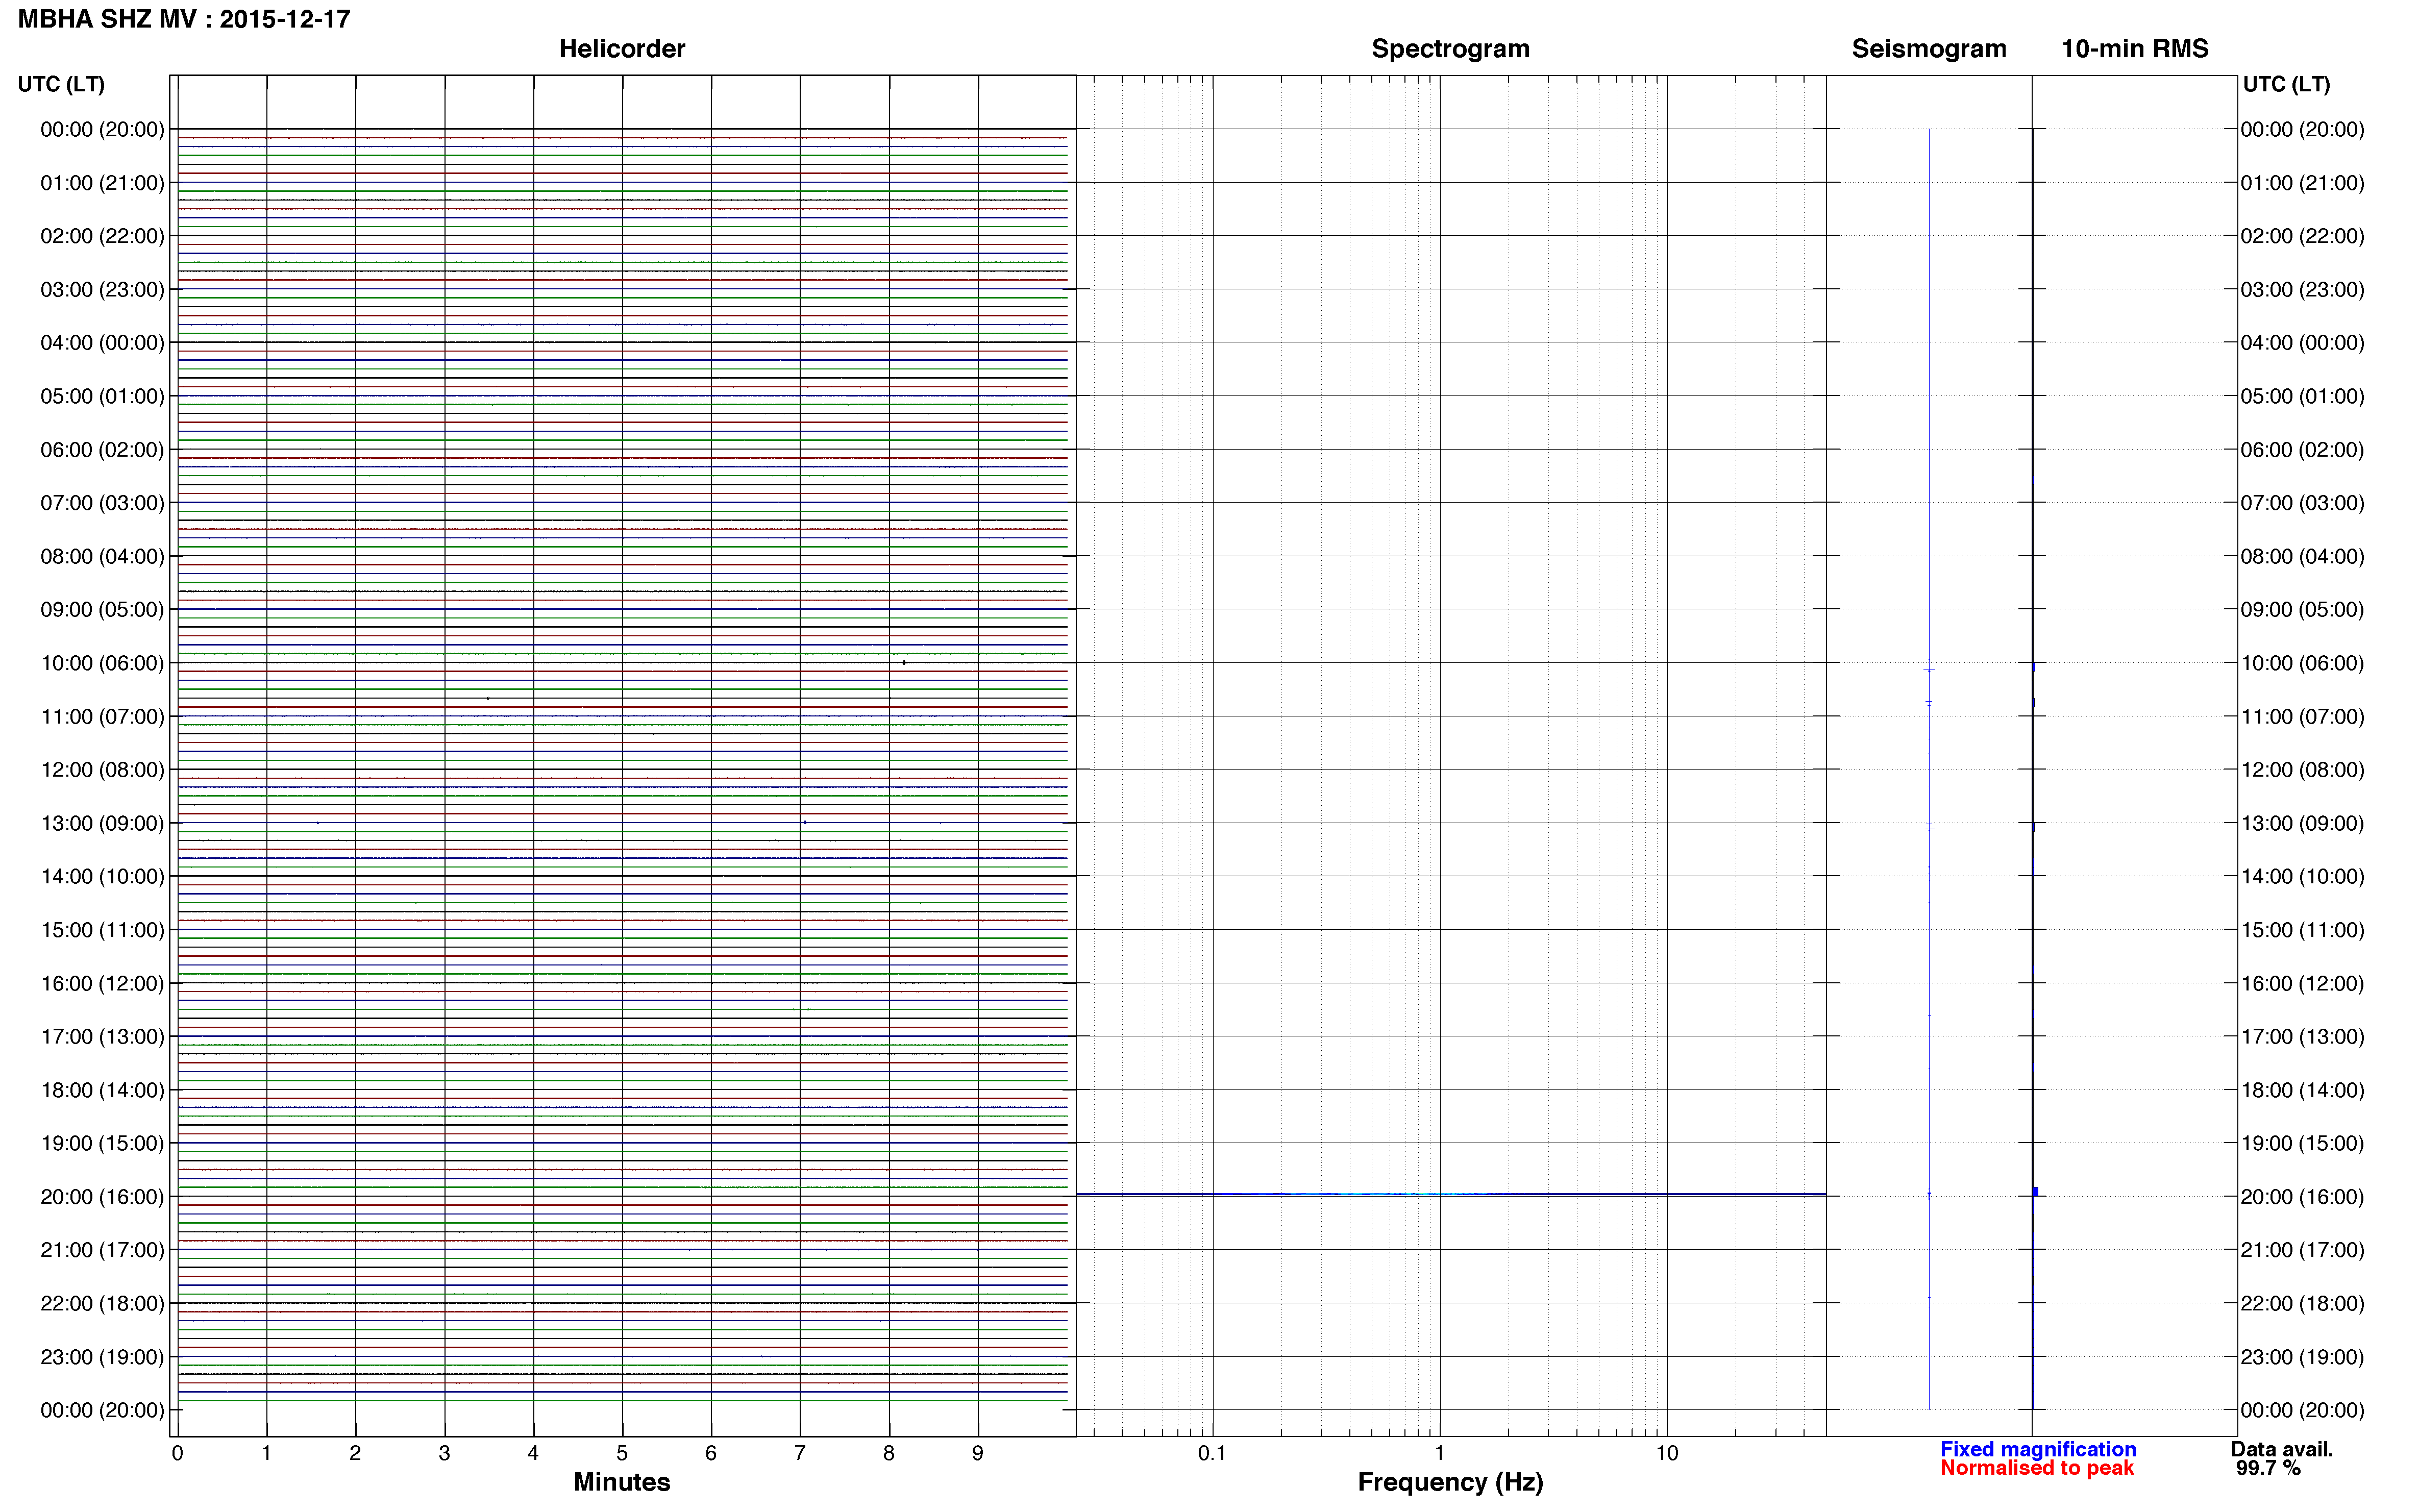Click left-axis time label '15:00 (11:00)'

[x=102, y=930]
